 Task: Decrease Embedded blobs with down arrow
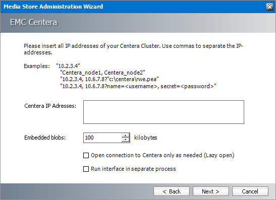click(125, 140)
